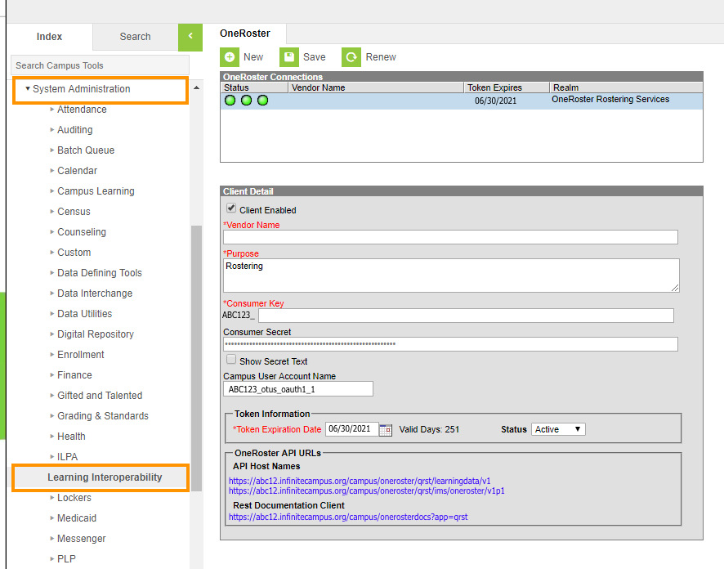
Task: Expand the Auditing tree item
Action: (52, 130)
